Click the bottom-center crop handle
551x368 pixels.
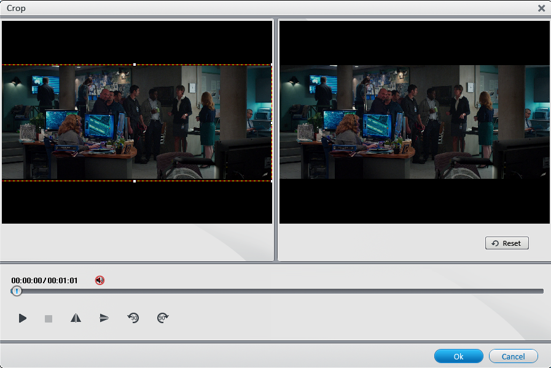135,181
